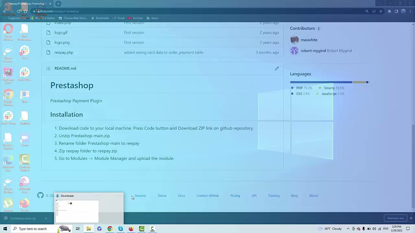Open Security link in footer
Image resolution: width=415 pixels, height=233 pixels.
[x=140, y=195]
